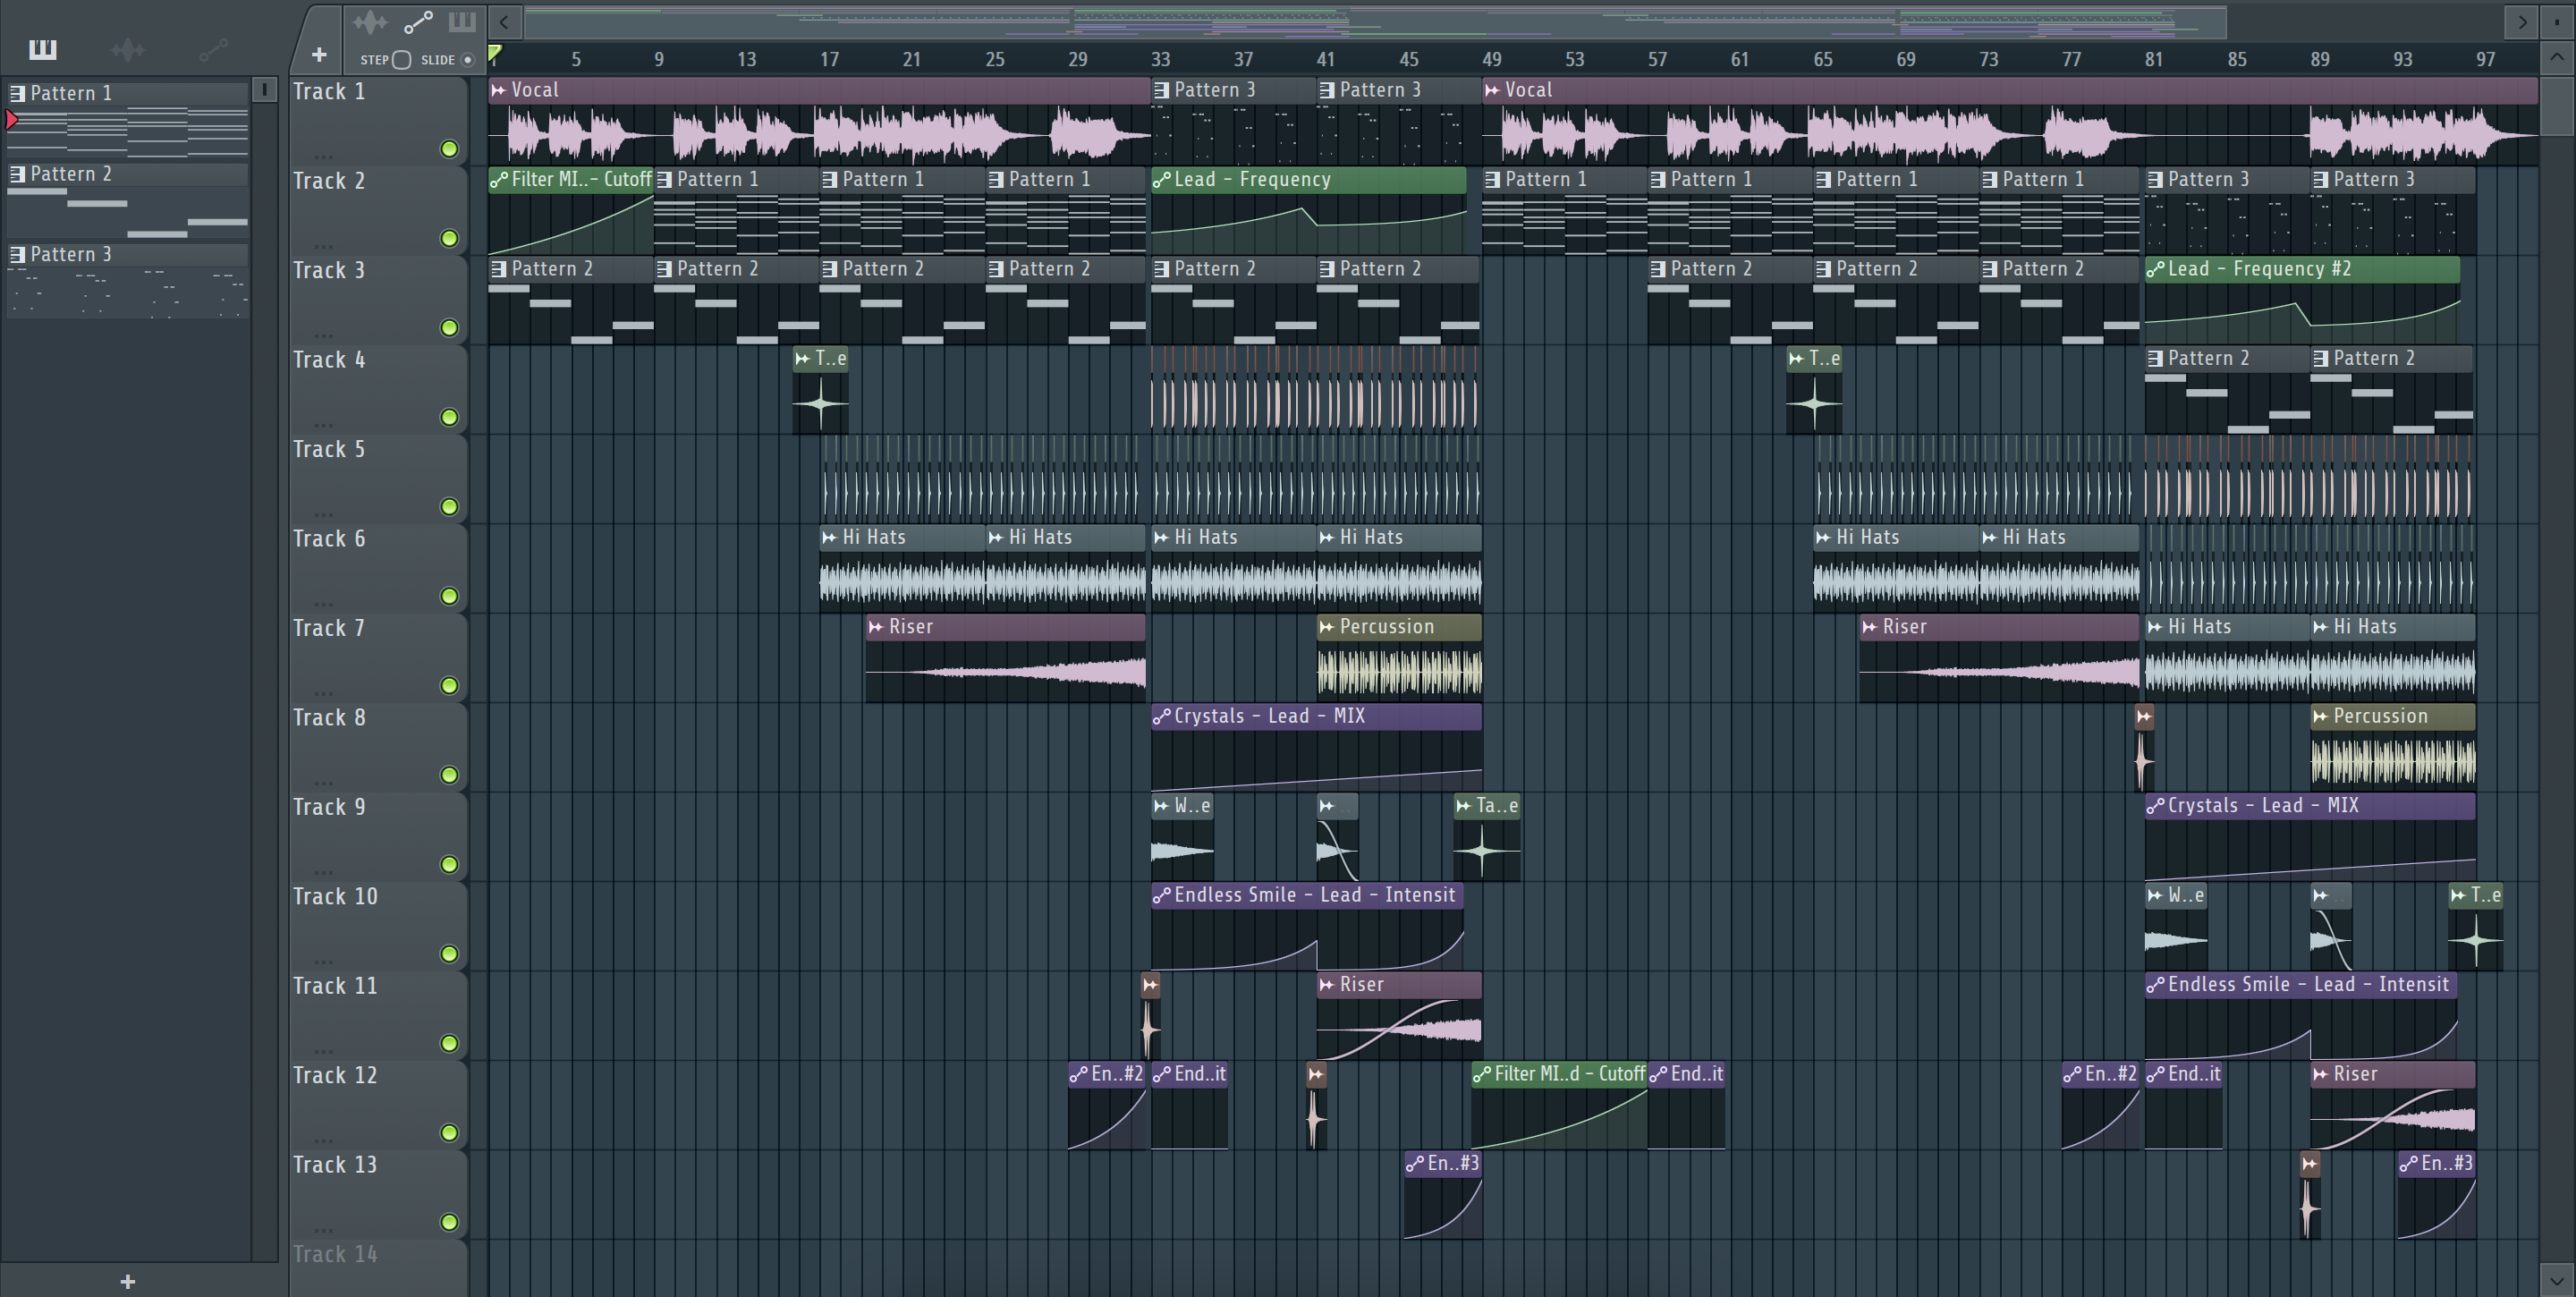The image size is (2576, 1297).
Task: Mute Track 1 with its green LED
Action: tap(450, 149)
